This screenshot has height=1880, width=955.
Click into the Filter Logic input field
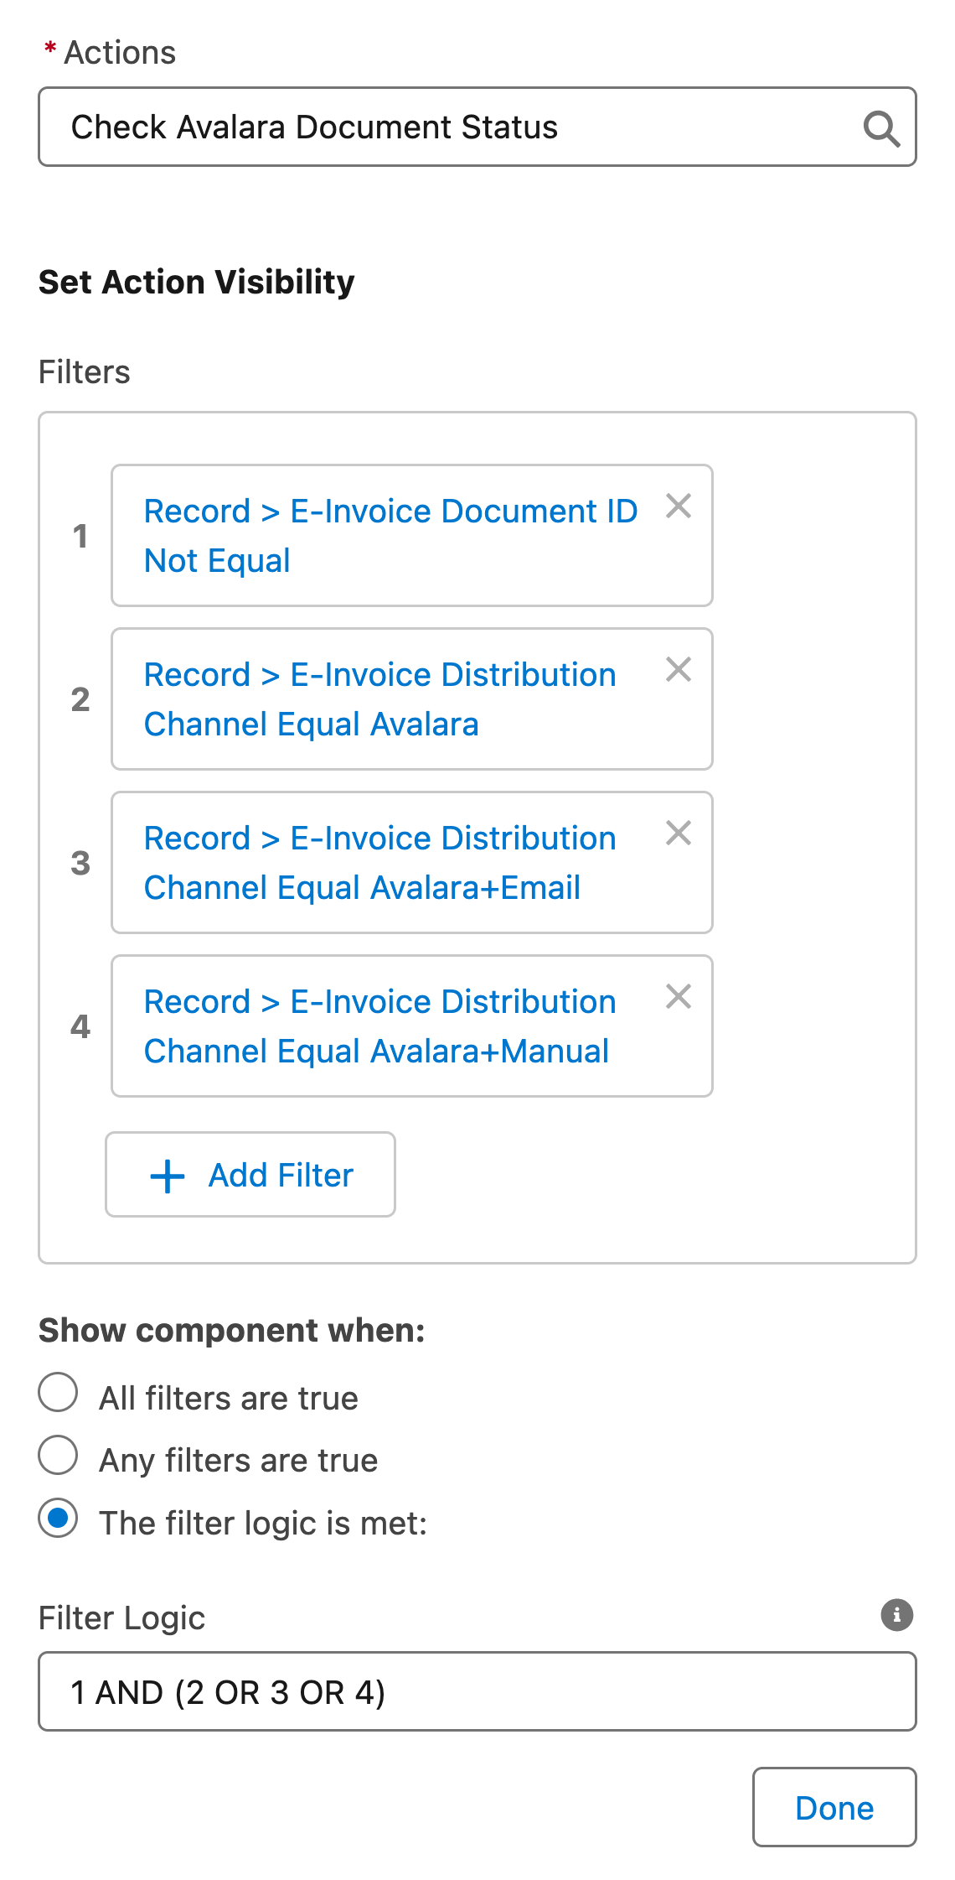[478, 1691]
